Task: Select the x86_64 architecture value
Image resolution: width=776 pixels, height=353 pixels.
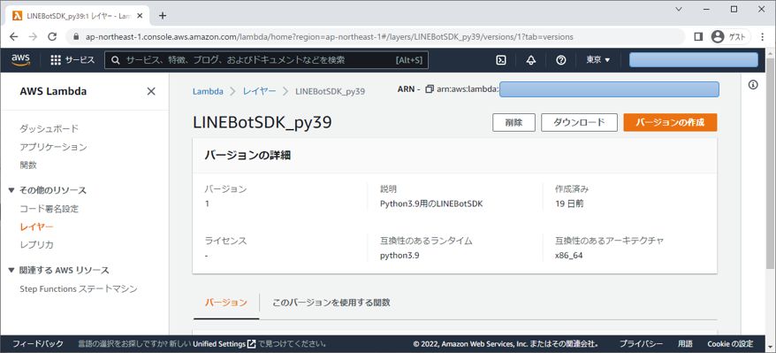Action: pos(568,256)
